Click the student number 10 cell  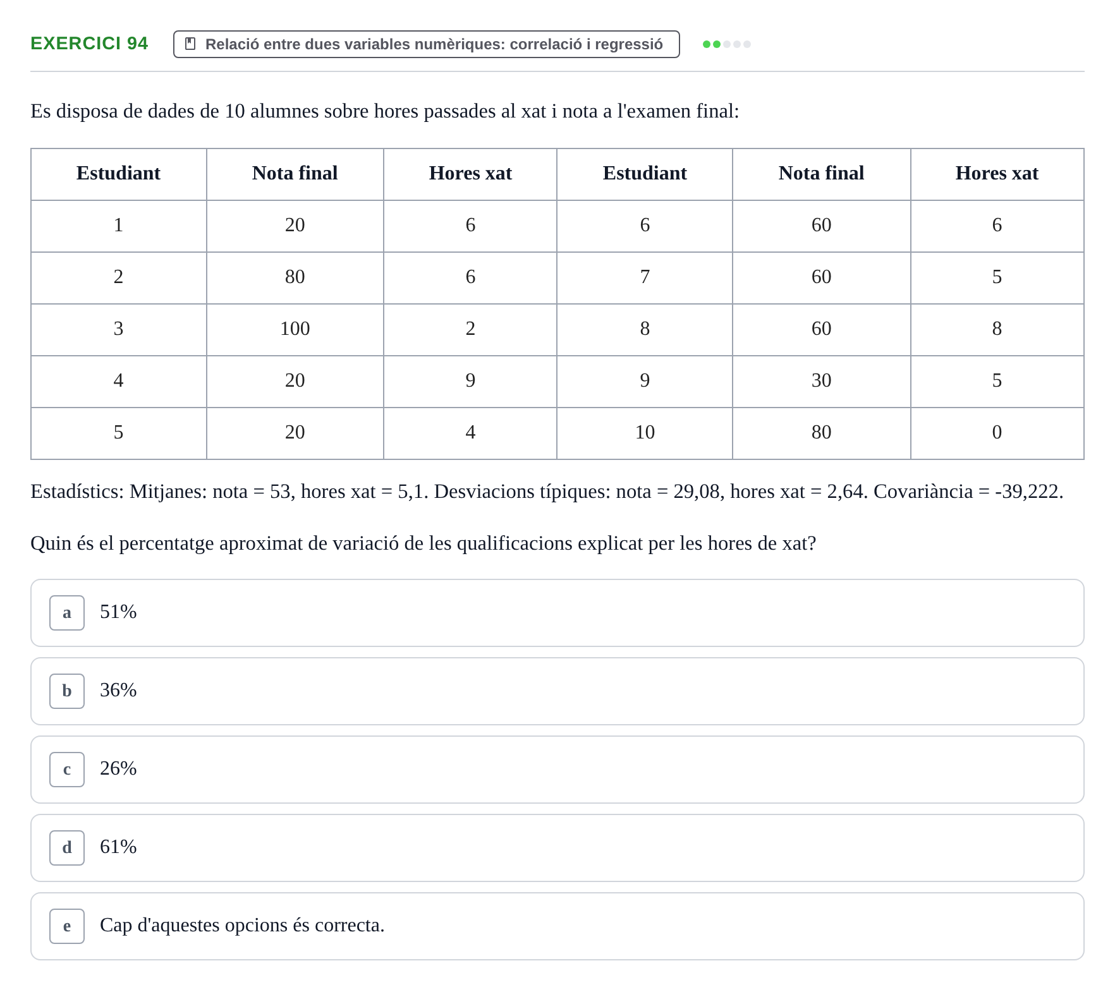645,433
